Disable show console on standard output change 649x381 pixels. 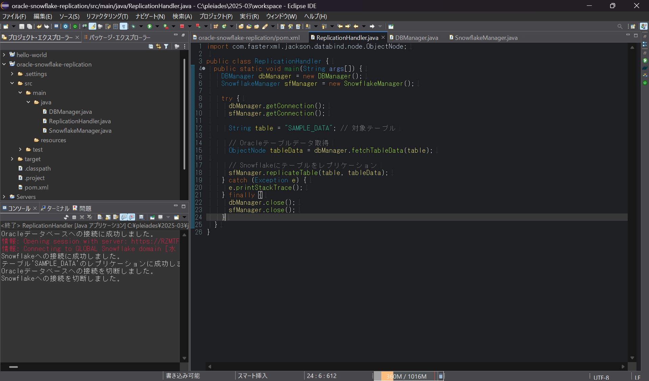coord(123,217)
